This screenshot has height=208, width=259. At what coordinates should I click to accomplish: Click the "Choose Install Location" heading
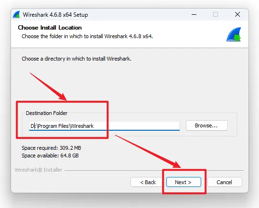(x=50, y=28)
